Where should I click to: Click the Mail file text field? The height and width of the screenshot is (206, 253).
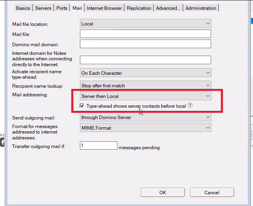click(x=145, y=34)
